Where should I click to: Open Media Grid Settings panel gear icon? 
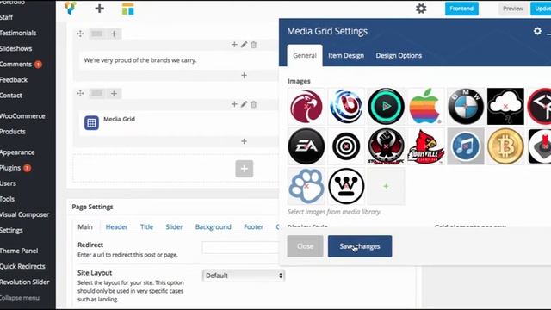[x=537, y=31]
